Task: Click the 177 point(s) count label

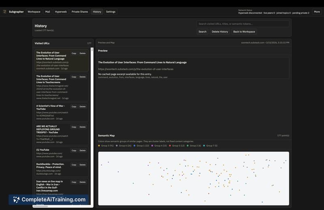Action: pos(283,136)
